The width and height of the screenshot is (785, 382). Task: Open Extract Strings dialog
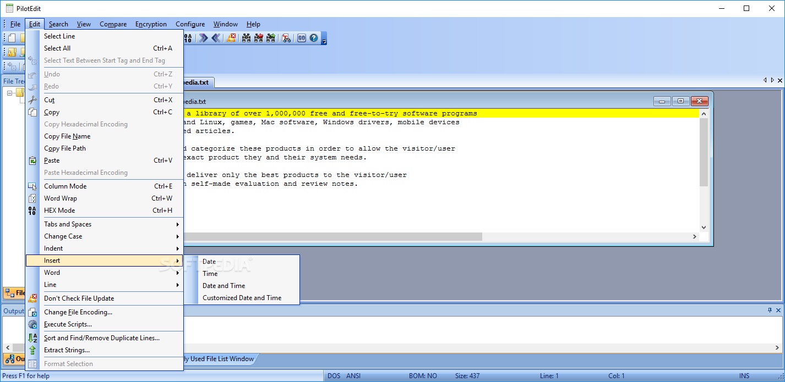click(105, 350)
